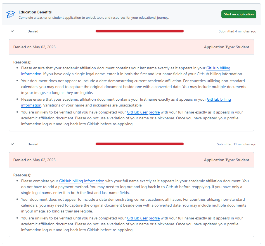
Task: Click the graduation cap Education Benefits icon
Action: (x=11, y=14)
